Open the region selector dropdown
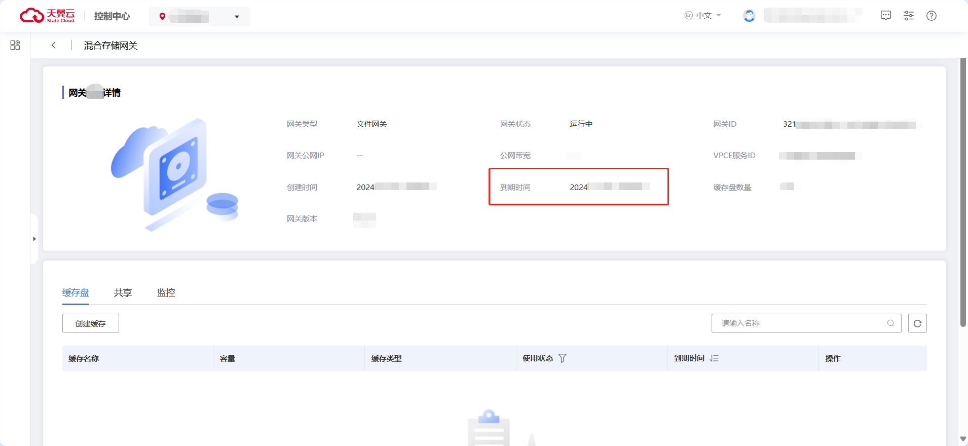This screenshot has height=446, width=968. (x=200, y=17)
